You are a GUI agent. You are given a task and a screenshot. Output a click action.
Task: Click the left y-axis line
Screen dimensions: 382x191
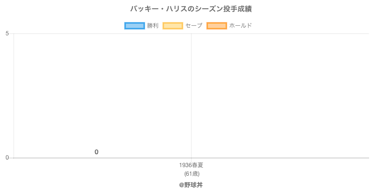[x=13, y=95]
